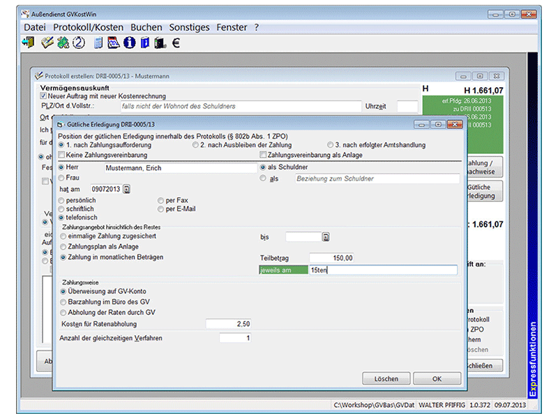Click the blue info circle icon
The width and height of the screenshot is (558, 418).
click(129, 43)
